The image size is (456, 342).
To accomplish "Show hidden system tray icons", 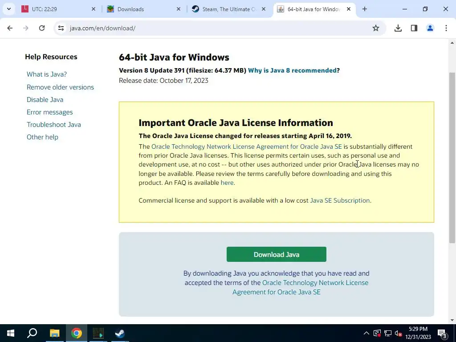I will click(x=366, y=333).
